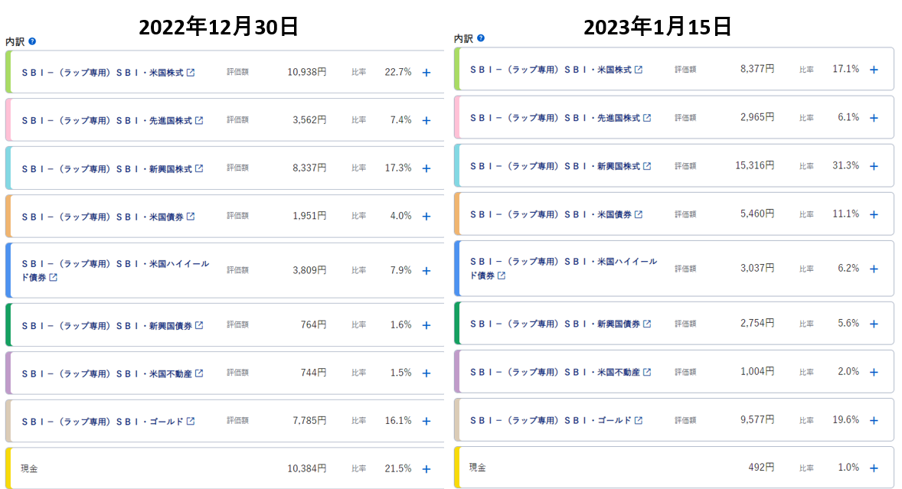The width and height of the screenshot is (902, 489).
Task: Open external link icon for 新興国債券 in 2022 panel
Action: pos(199,325)
